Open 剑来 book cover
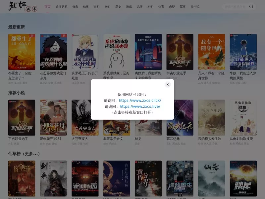265x199 pixels. (x=53, y=178)
